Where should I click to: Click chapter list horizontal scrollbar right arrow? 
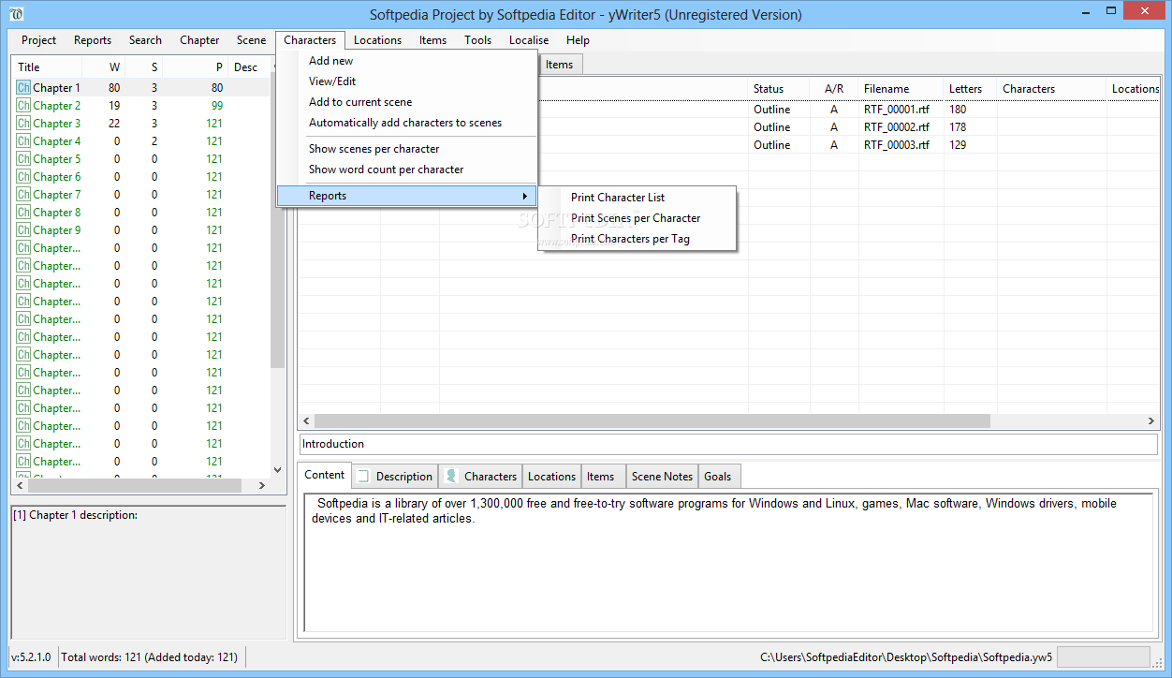pyautogui.click(x=261, y=486)
